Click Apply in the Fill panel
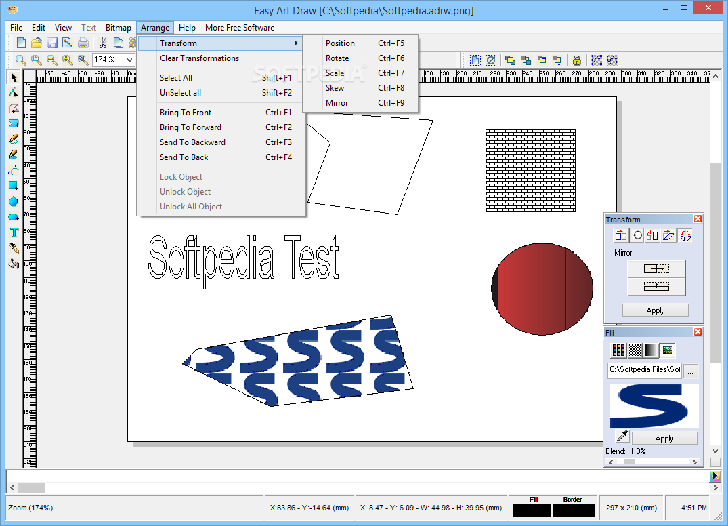 664,439
